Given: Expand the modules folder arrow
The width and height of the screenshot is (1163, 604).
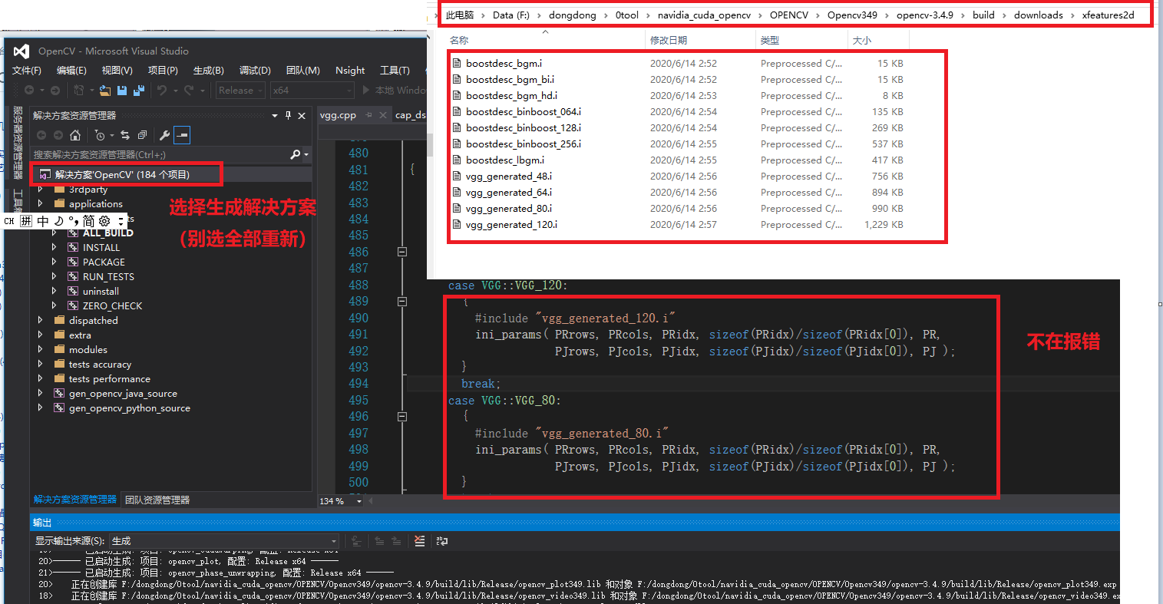Looking at the screenshot, I should tap(41, 349).
